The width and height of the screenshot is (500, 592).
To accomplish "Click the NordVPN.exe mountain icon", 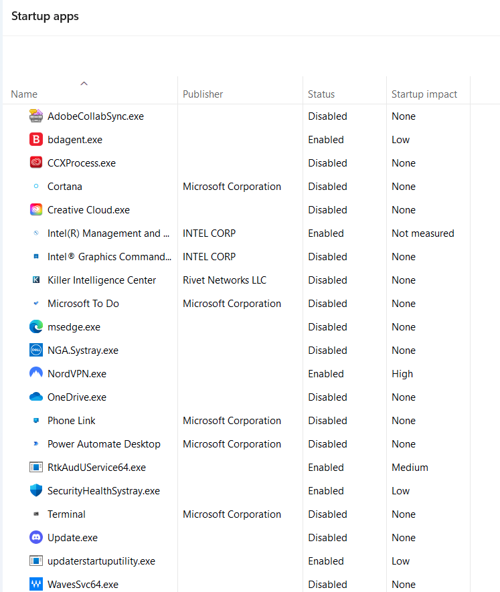I will point(36,373).
